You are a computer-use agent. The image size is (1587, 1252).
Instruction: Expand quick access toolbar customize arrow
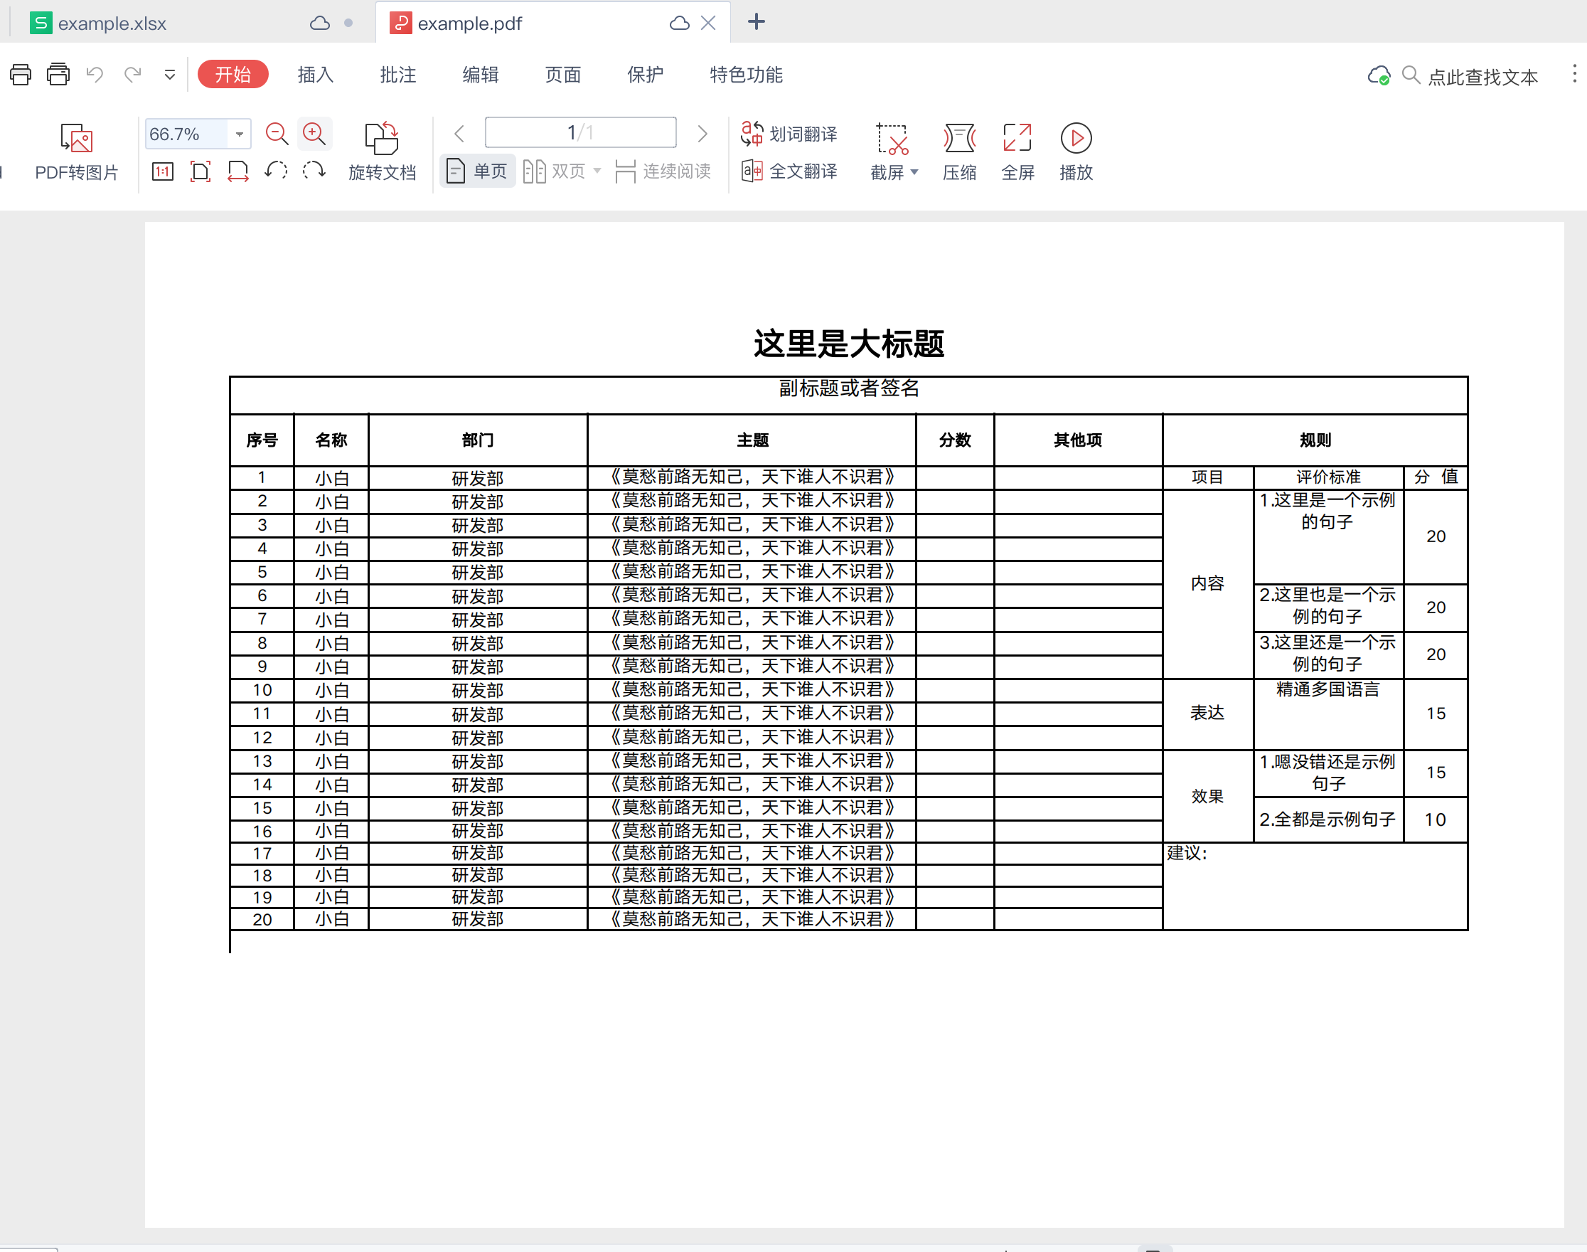point(170,75)
